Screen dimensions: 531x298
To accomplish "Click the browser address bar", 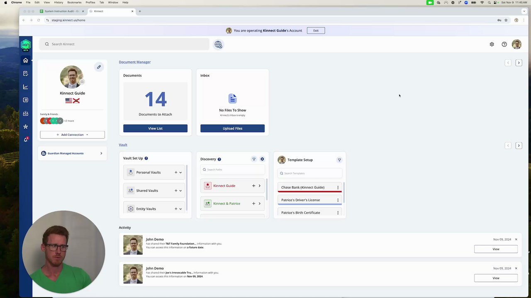I will click(270, 20).
